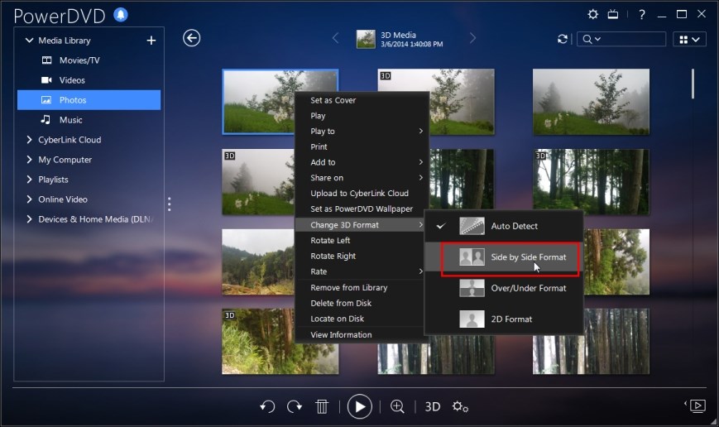Switch to TV mode icon in title bar
The height and width of the screenshot is (427, 719).
point(613,14)
